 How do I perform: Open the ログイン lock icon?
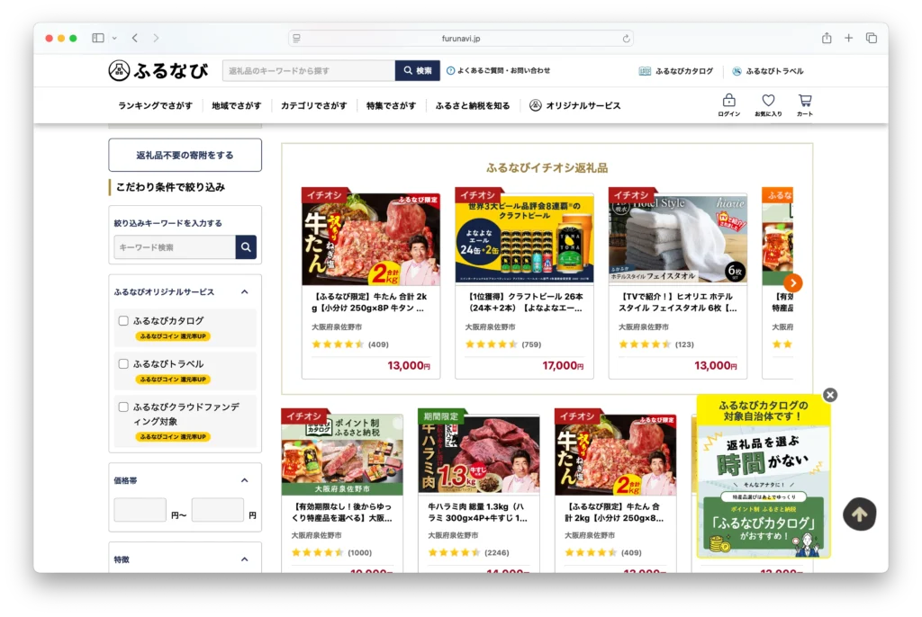point(728,105)
